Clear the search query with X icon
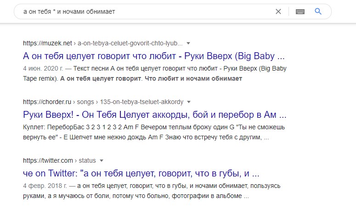This screenshot has width=356, height=209. click(278, 11)
